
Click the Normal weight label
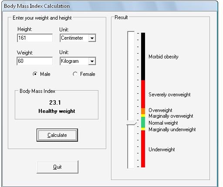coord(163,123)
